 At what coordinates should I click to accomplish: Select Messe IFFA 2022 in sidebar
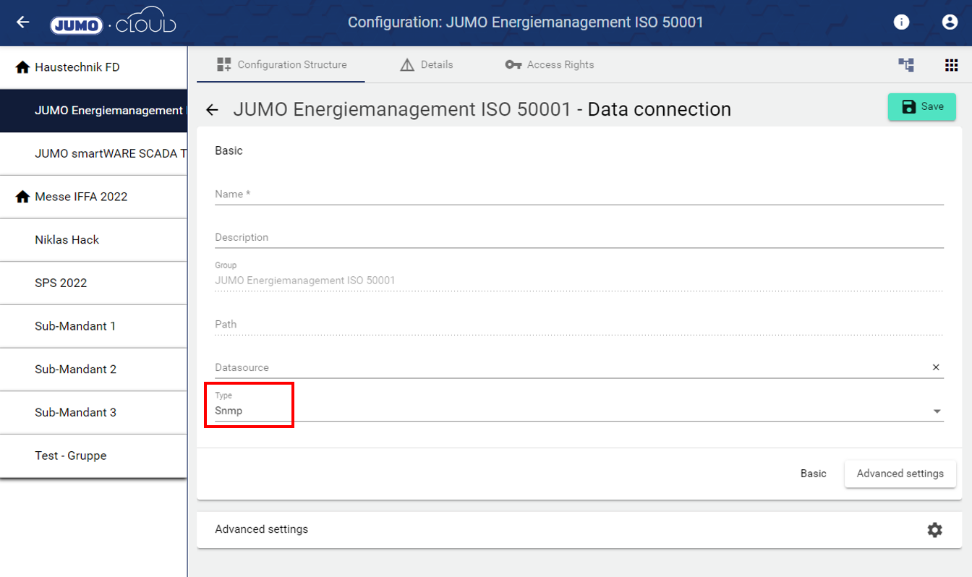point(80,197)
